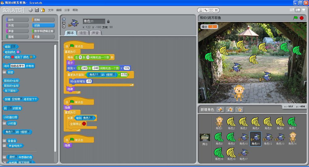This screenshot has height=167, width=309.
Task: Select the 控制 block category
Action: [x=43, y=20]
